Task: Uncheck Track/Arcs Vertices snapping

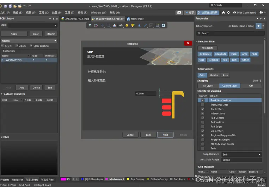Action: (203, 100)
